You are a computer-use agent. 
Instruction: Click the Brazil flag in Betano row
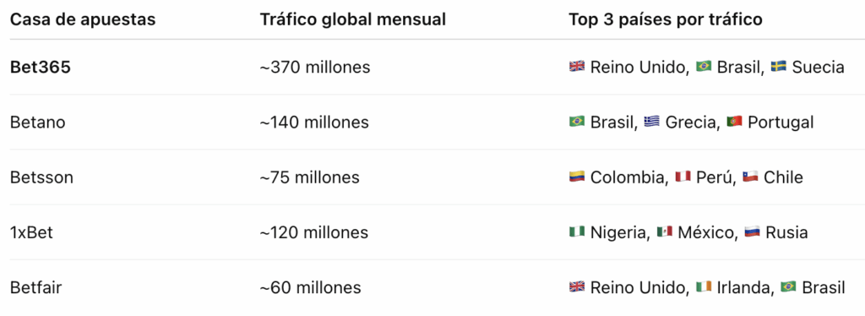(576, 122)
